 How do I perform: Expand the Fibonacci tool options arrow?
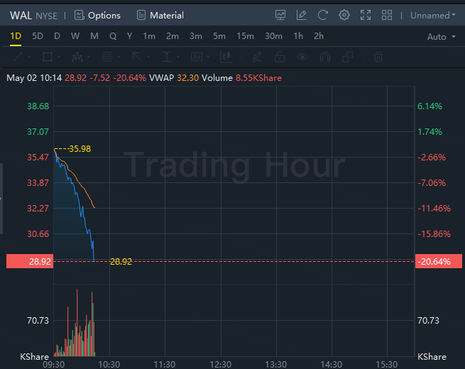click(119, 57)
